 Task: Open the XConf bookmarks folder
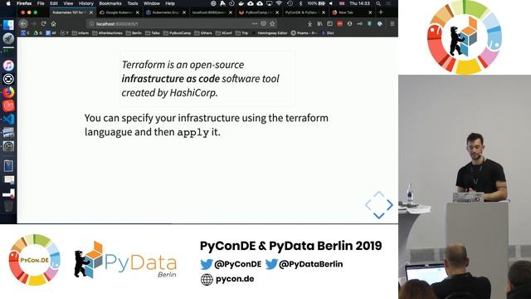[223, 33]
